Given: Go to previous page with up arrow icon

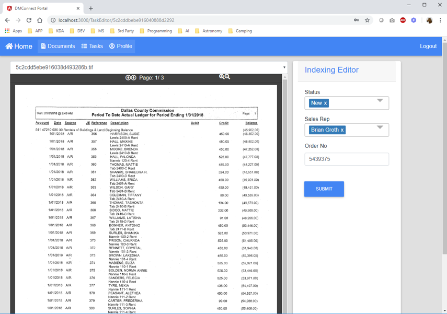Looking at the screenshot, I should pyautogui.click(x=128, y=77).
